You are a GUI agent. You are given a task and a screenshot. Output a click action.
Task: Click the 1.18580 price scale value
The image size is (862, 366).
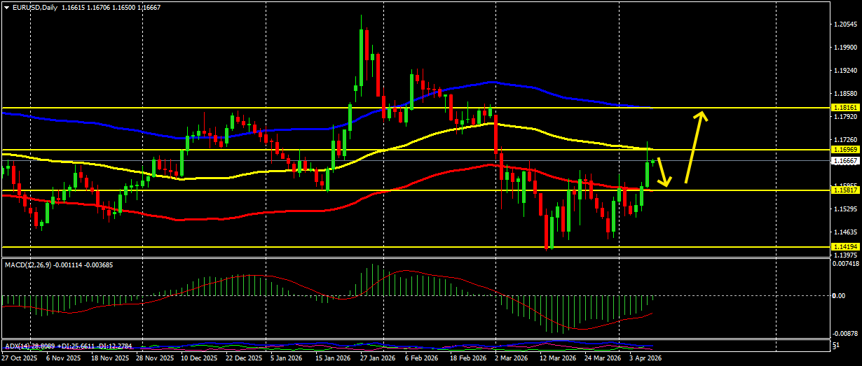pyautogui.click(x=846, y=94)
